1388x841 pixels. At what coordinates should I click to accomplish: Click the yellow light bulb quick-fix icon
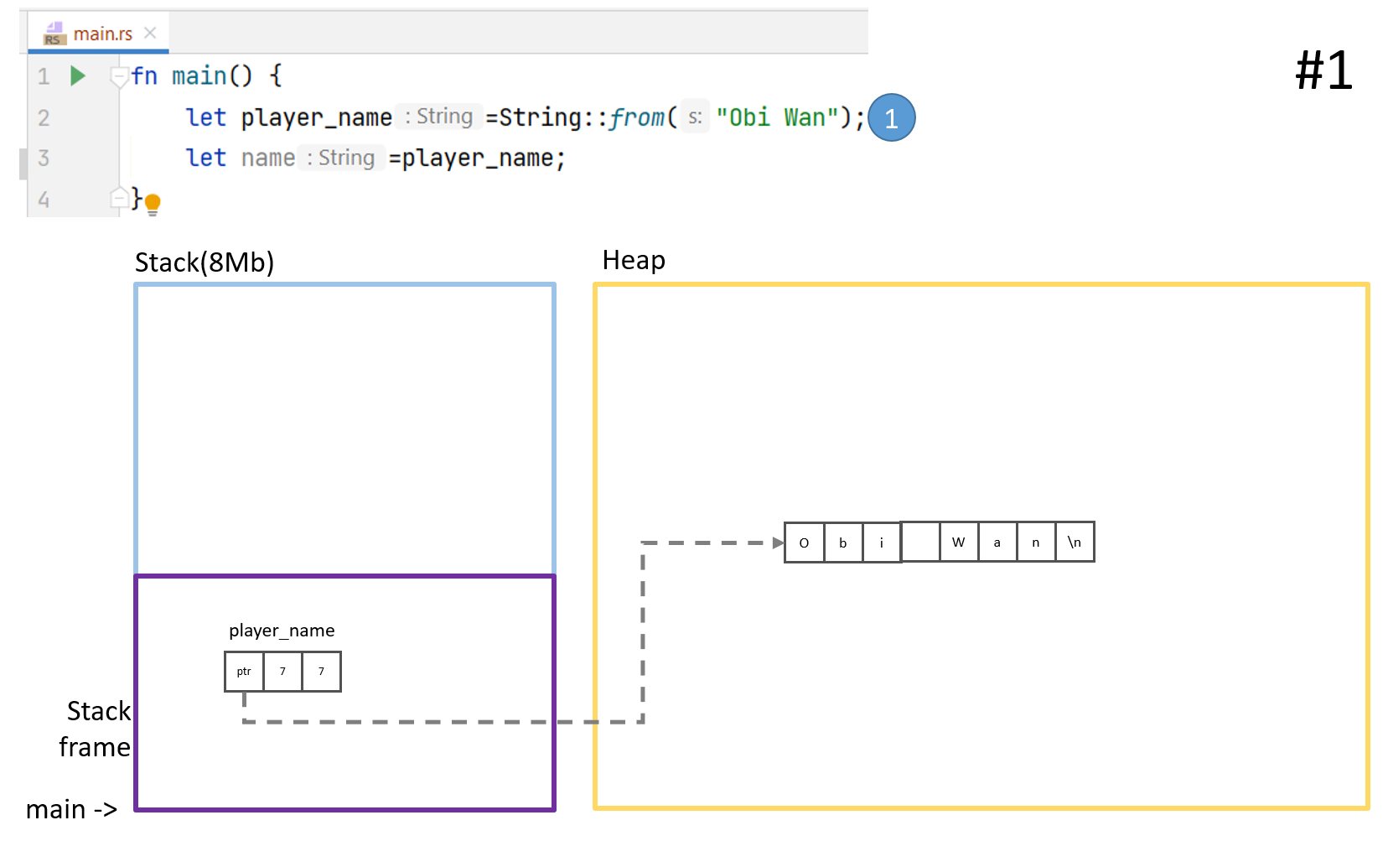click(153, 204)
